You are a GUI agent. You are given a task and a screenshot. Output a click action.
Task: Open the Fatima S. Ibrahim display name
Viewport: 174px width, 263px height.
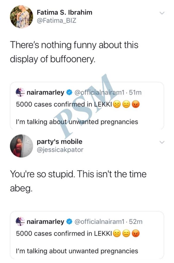(64, 12)
